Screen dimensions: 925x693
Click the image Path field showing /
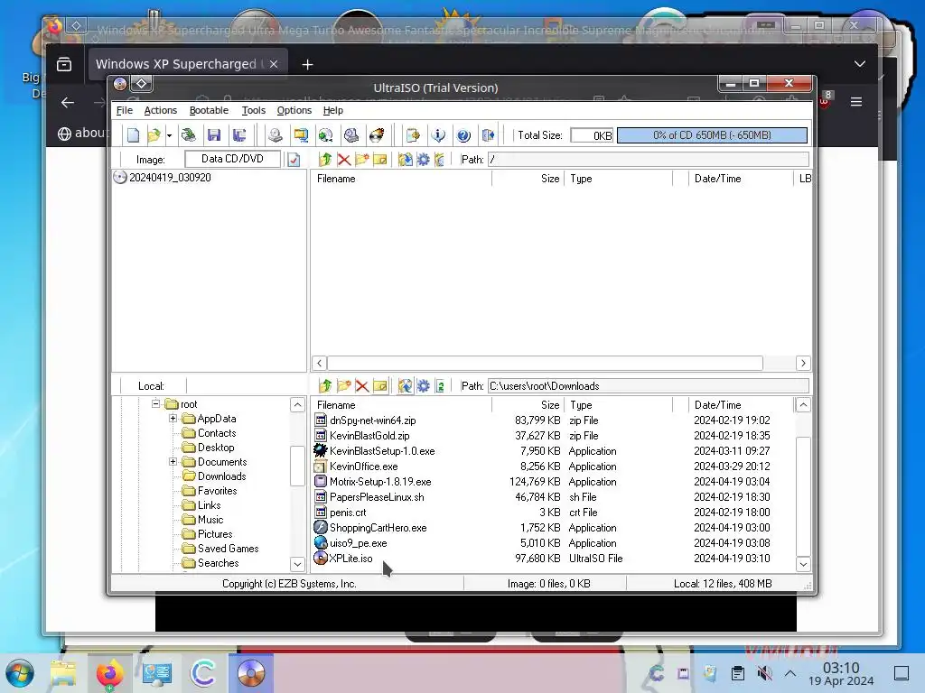[x=649, y=160]
